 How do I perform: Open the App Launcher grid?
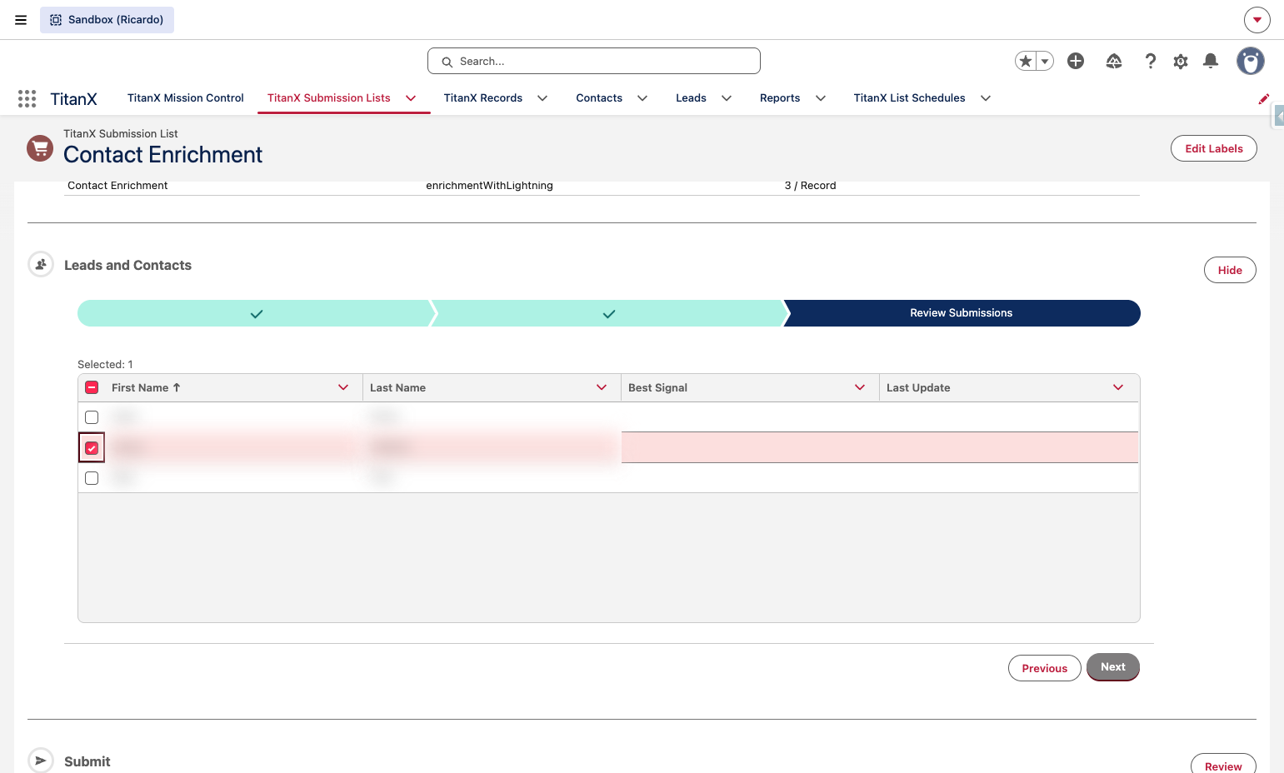27,99
